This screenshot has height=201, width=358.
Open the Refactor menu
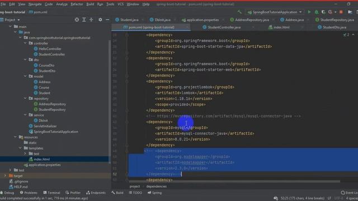[x=77, y=4]
